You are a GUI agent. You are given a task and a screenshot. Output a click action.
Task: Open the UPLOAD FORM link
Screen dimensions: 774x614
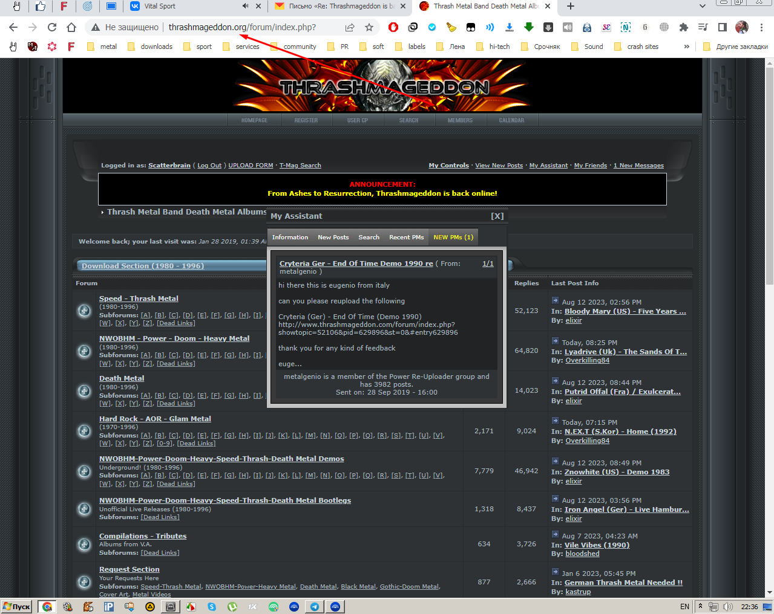click(251, 166)
